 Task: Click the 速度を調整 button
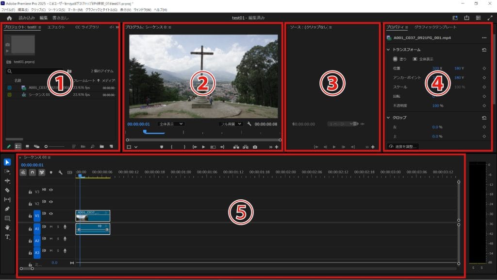tap(403, 146)
